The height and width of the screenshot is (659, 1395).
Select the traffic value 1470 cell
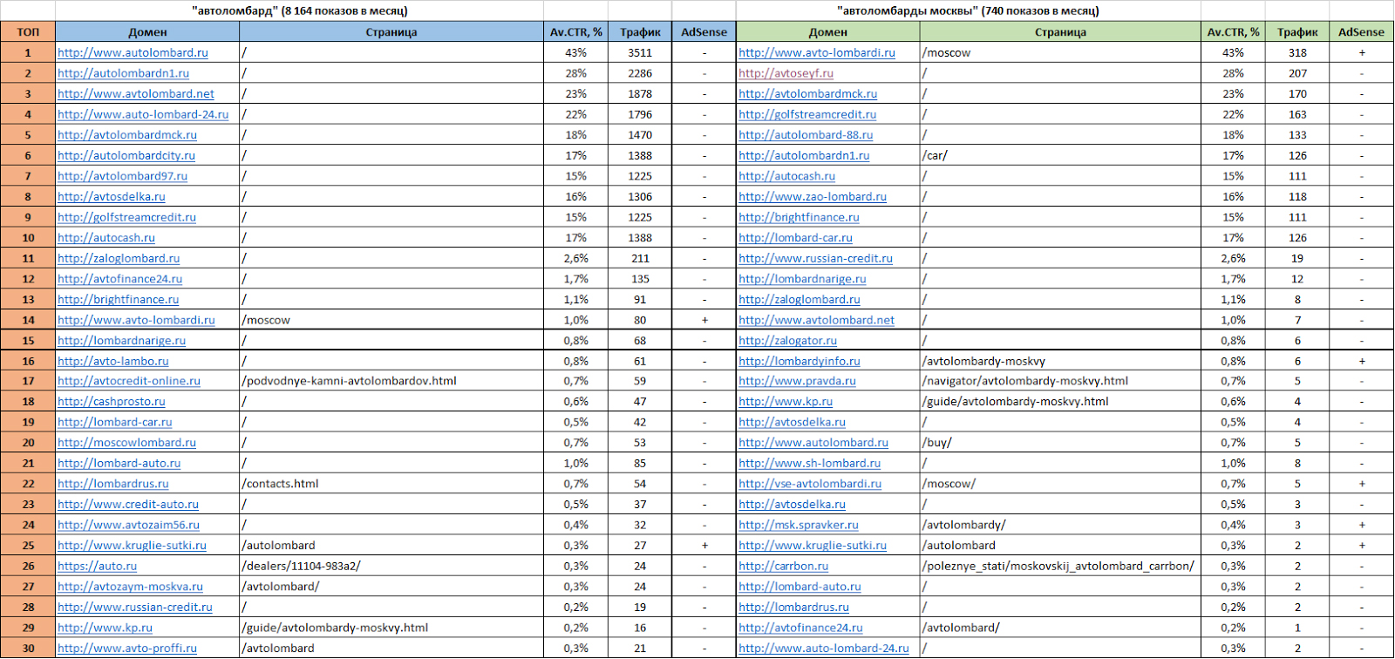(x=640, y=135)
